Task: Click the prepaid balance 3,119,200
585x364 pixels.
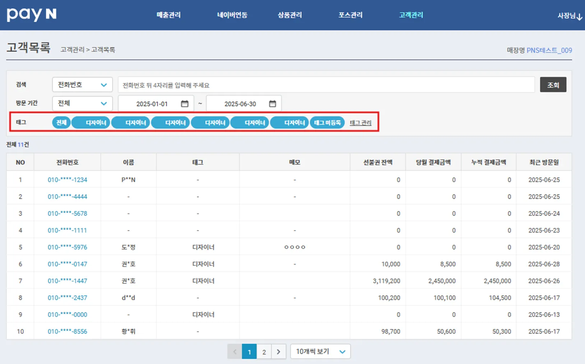Action: point(386,281)
